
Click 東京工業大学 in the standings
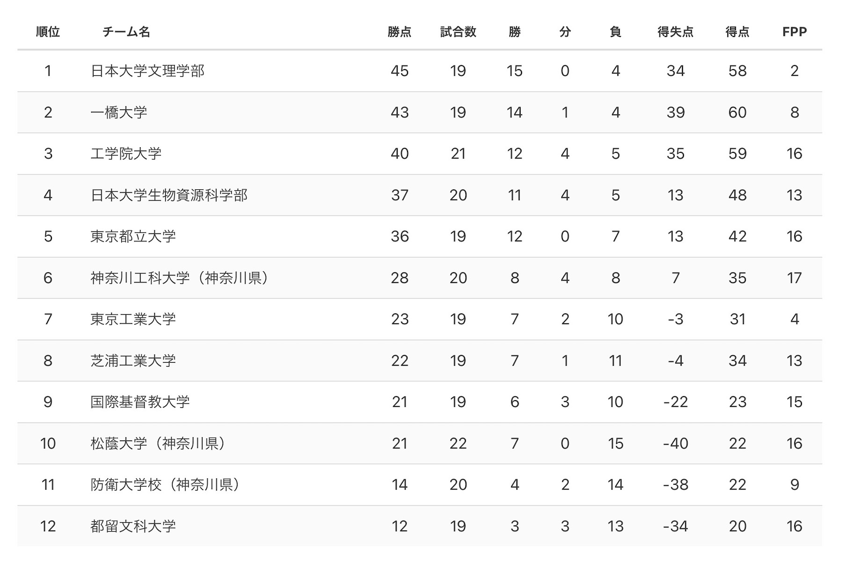click(x=133, y=319)
